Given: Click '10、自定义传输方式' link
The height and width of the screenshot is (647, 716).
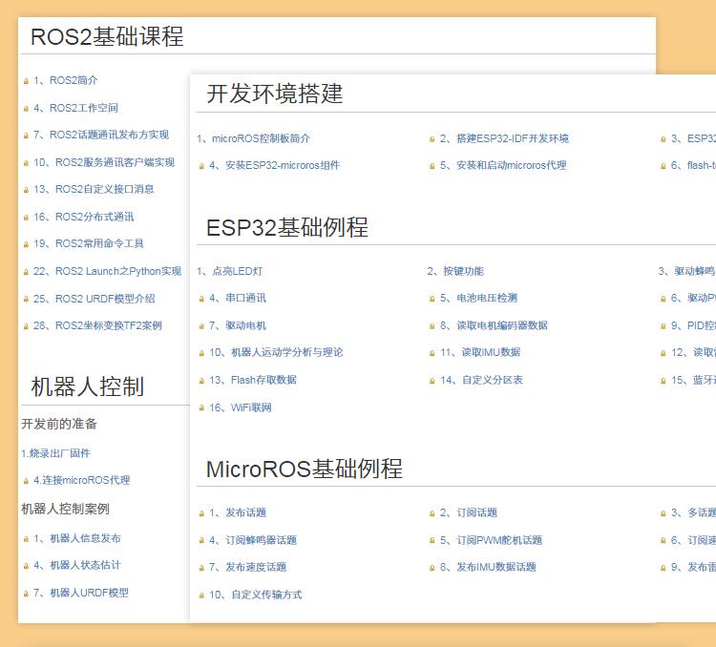Looking at the screenshot, I should point(255,595).
